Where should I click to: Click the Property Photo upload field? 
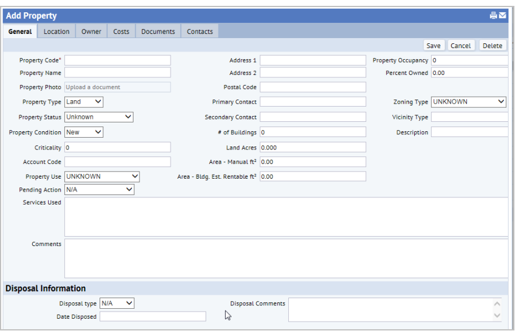pos(117,87)
